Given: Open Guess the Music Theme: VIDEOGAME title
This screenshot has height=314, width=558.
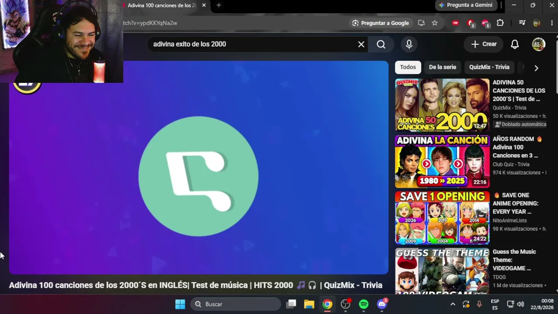Looking at the screenshot, I should 514,260.
